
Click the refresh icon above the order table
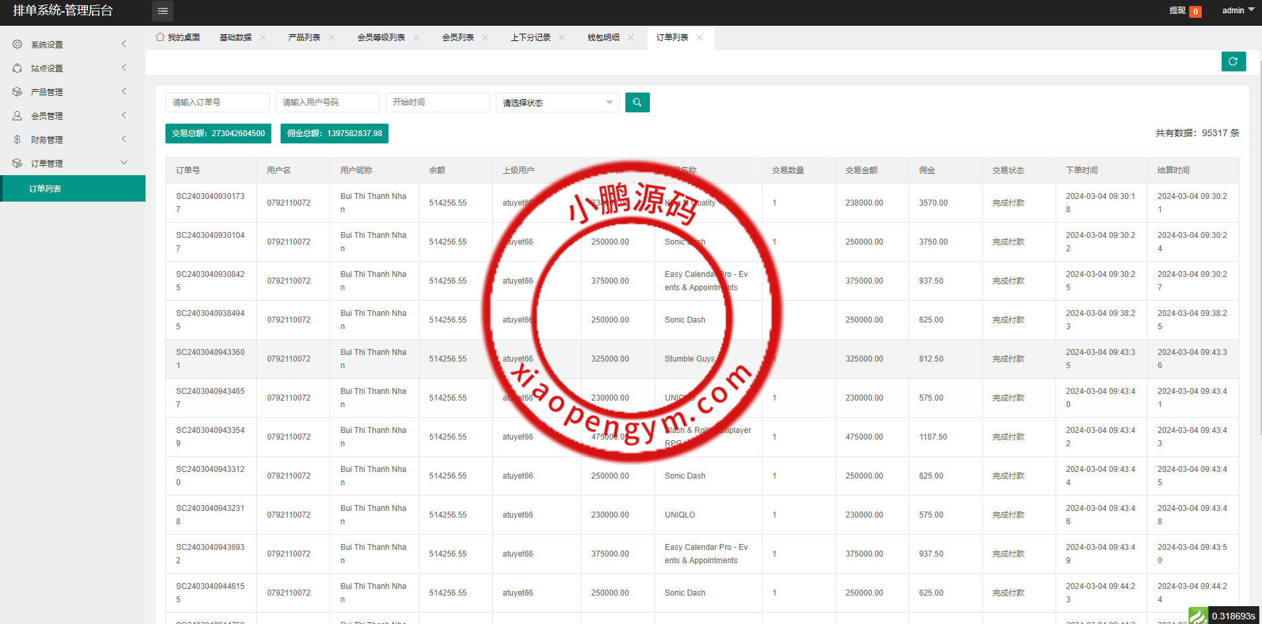(x=1233, y=61)
